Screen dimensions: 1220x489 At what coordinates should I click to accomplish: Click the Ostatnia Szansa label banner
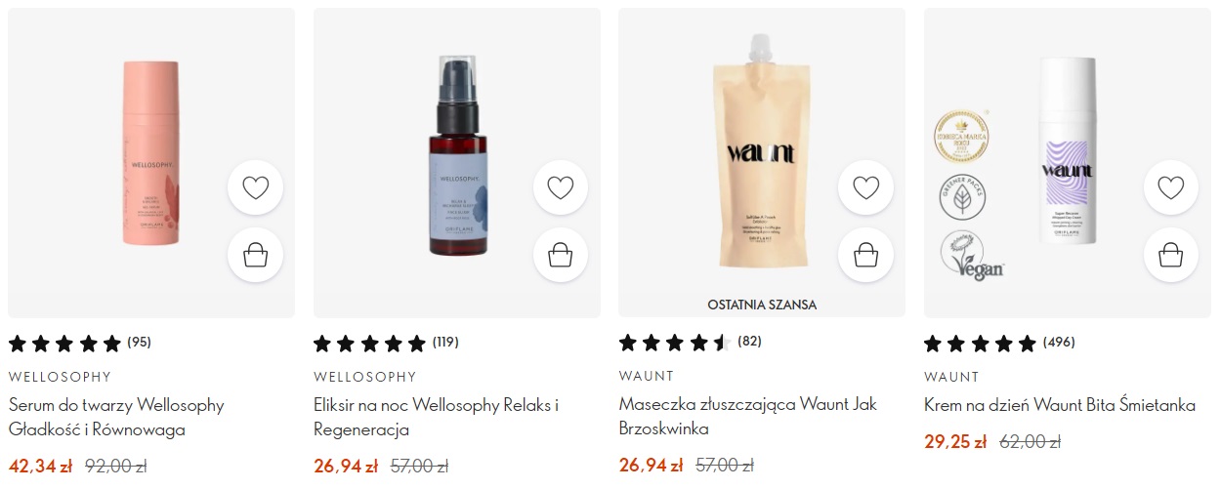762,305
